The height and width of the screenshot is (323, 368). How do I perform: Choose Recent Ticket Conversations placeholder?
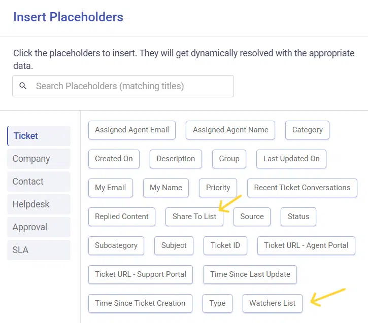[302, 188]
